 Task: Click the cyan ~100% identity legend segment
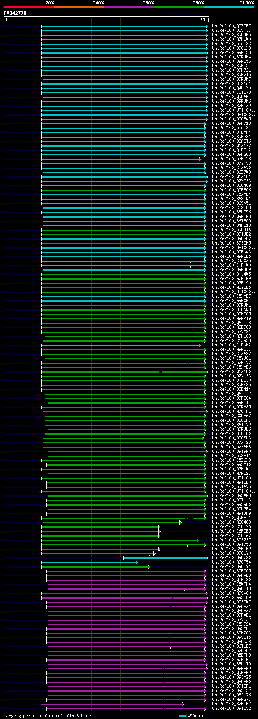coord(229,7)
